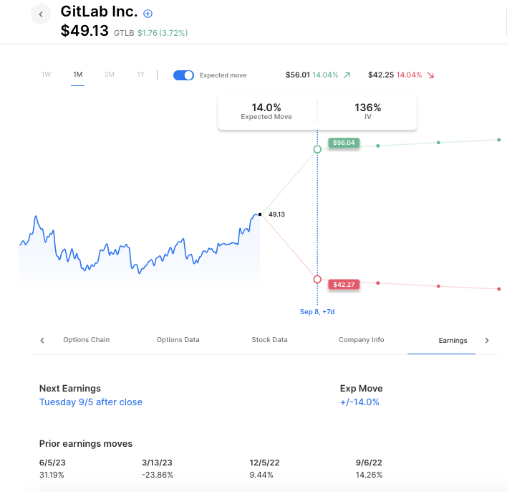Open the Options Chain tab
Image resolution: width=507 pixels, height=492 pixels.
[x=87, y=340]
